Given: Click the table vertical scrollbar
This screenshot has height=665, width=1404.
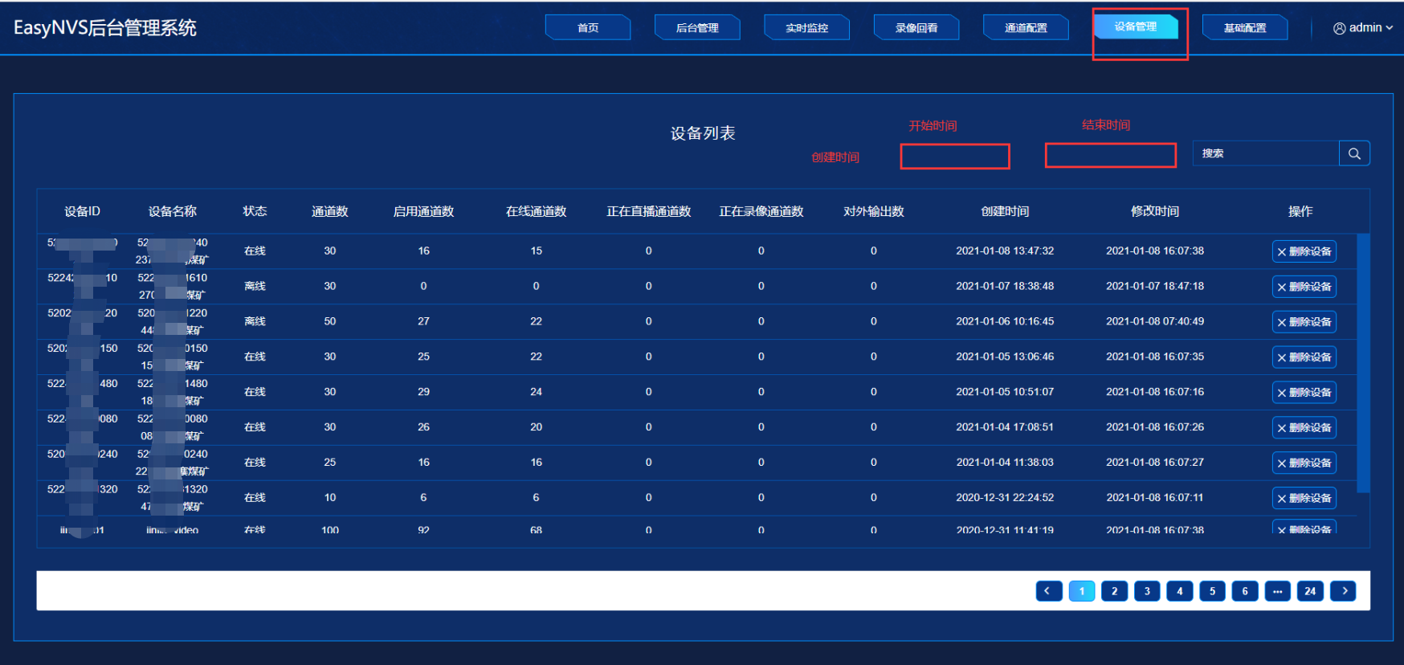Looking at the screenshot, I should click(x=1363, y=363).
